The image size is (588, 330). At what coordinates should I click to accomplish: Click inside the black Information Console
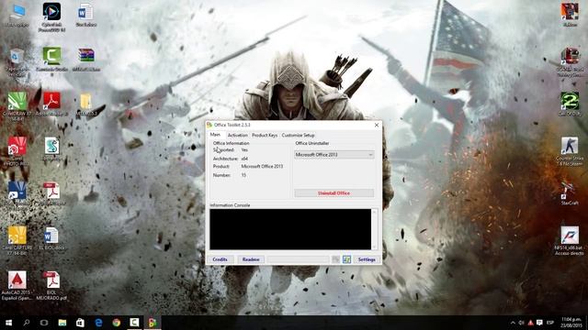(x=290, y=229)
